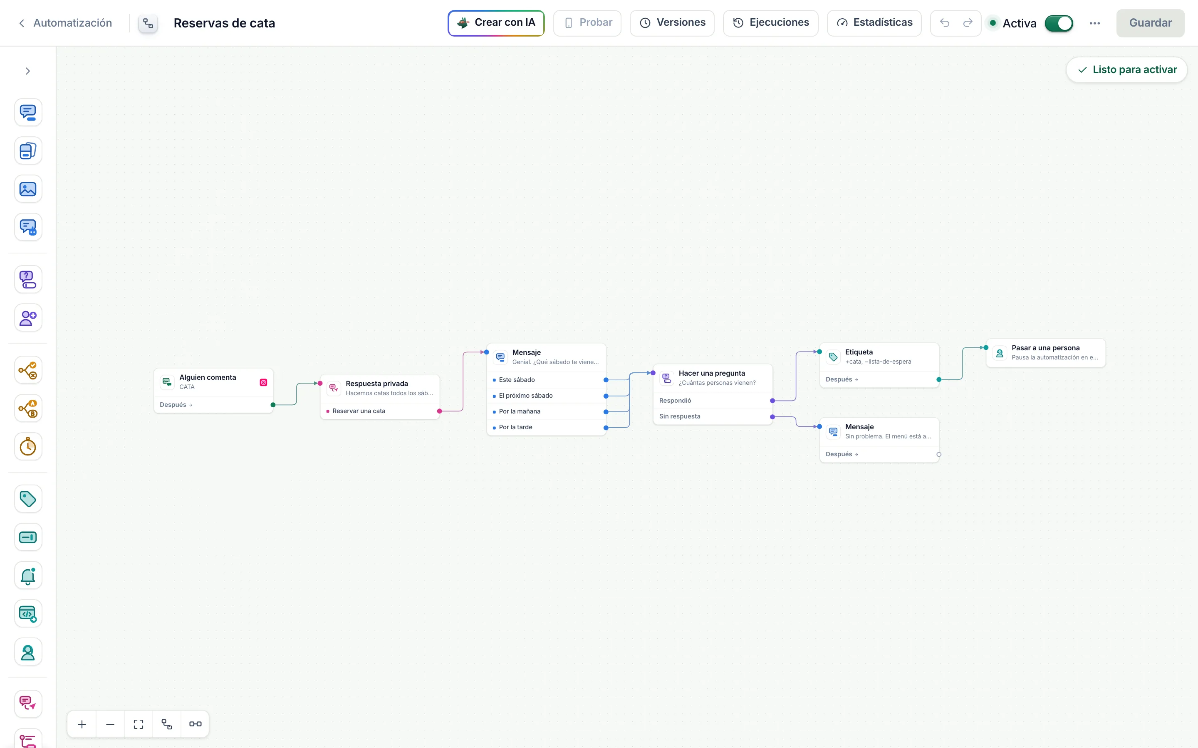This screenshot has height=748, width=1198.
Task: Select the delay timer block icon
Action: pos(28,447)
